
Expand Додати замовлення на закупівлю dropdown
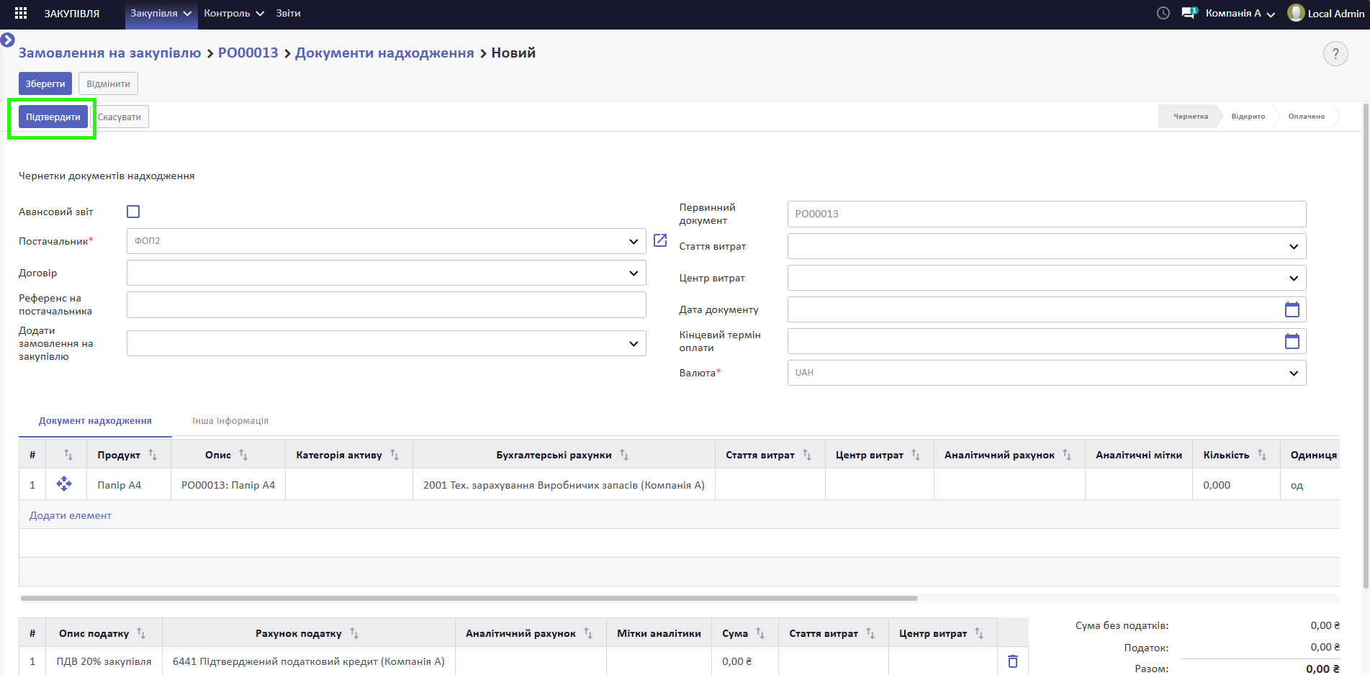pyautogui.click(x=634, y=343)
